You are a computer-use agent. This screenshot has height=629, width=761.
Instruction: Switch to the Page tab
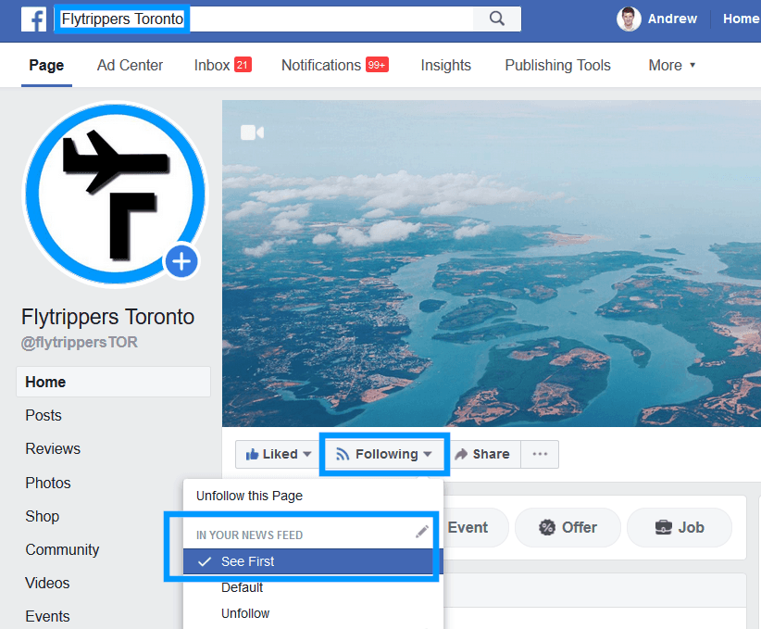coord(46,65)
